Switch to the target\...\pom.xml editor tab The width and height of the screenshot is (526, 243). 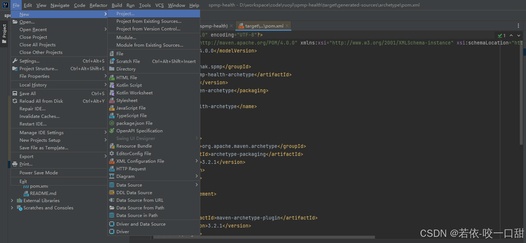point(264,26)
